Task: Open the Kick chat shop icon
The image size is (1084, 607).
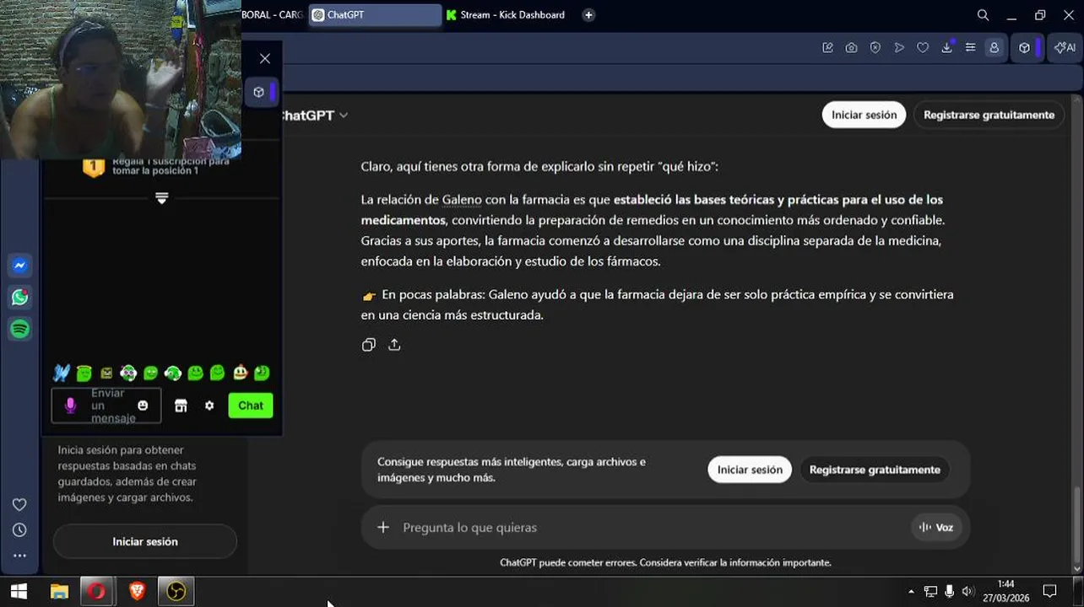Action: tap(181, 406)
